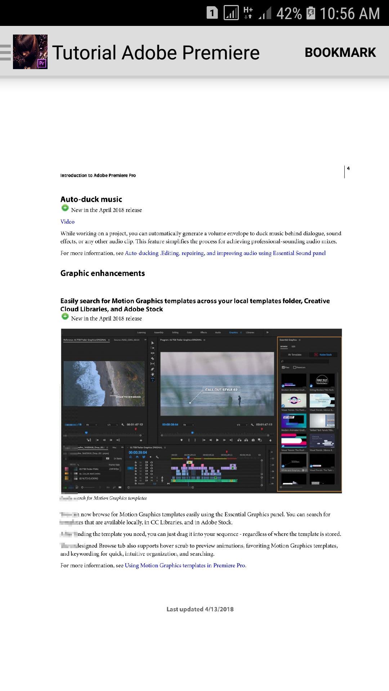Select the Auto-duck music heading
This screenshot has height=691, width=389.
pyautogui.click(x=91, y=199)
